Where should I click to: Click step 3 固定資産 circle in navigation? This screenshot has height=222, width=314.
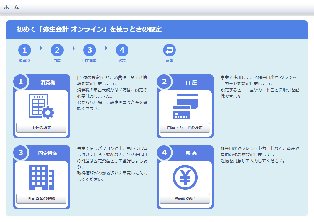click(x=90, y=50)
